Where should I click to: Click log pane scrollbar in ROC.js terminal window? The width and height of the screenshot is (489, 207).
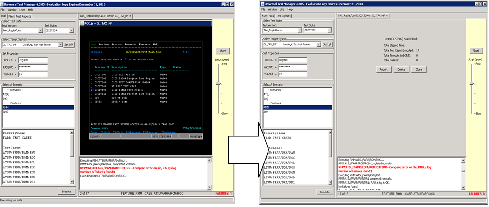pos(210,173)
